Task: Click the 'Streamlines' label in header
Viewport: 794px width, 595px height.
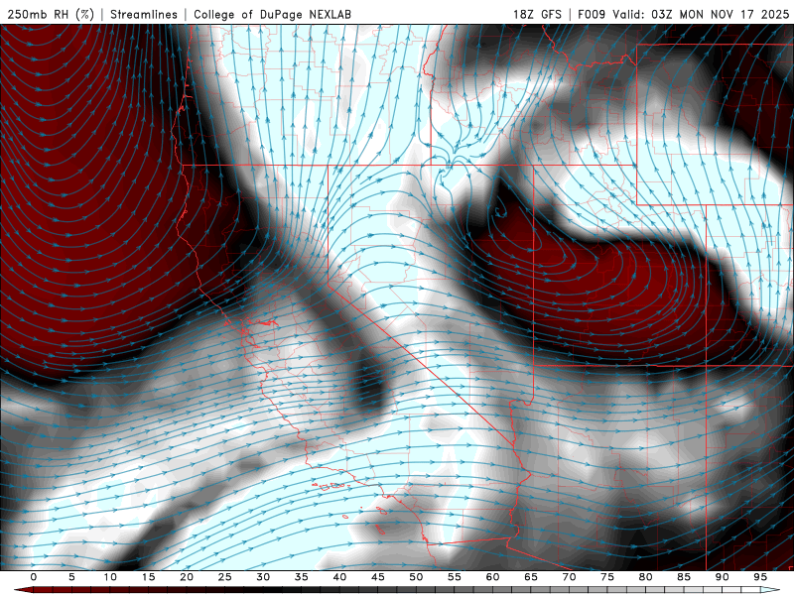Action: click(144, 14)
